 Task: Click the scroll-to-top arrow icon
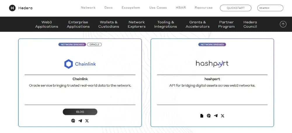click(283, 24)
